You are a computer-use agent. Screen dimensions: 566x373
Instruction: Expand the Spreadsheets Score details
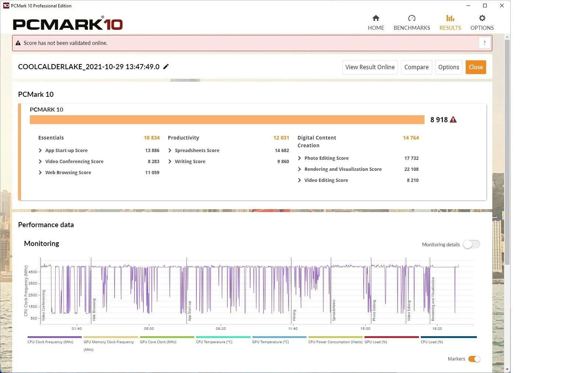[x=170, y=151]
